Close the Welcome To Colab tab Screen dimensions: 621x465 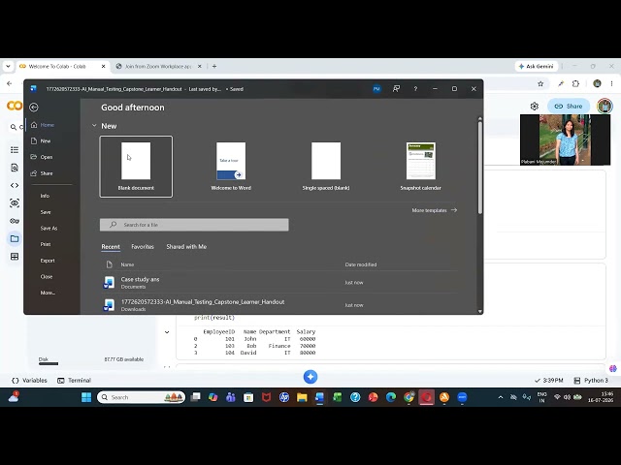click(x=104, y=67)
